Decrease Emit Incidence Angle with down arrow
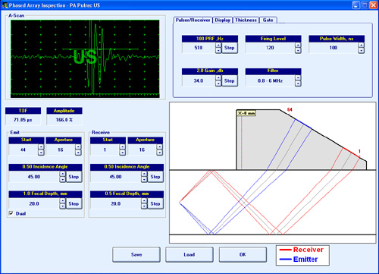Viewport: 379px width, 274px height. click(x=63, y=179)
